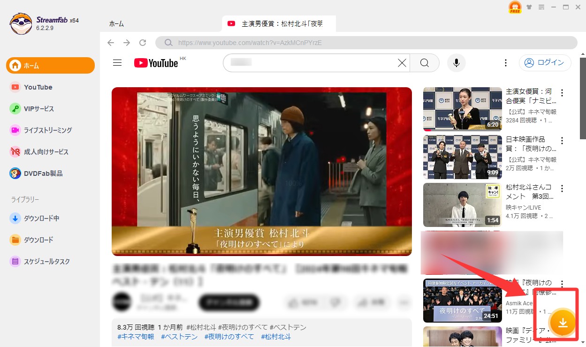Click the title 日本映画作品賞
The height and width of the screenshot is (347, 586).
coord(531,144)
